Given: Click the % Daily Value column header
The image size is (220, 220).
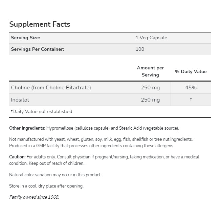Looking at the screenshot, I should click(191, 71).
